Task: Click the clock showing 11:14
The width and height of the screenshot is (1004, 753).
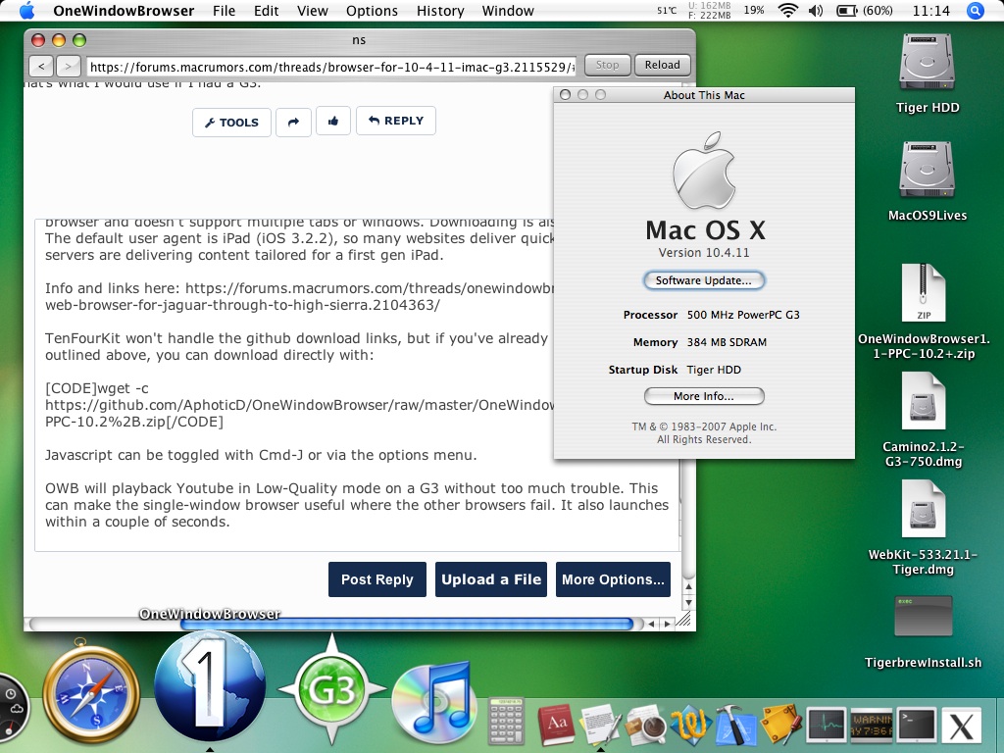Action: 931,11
